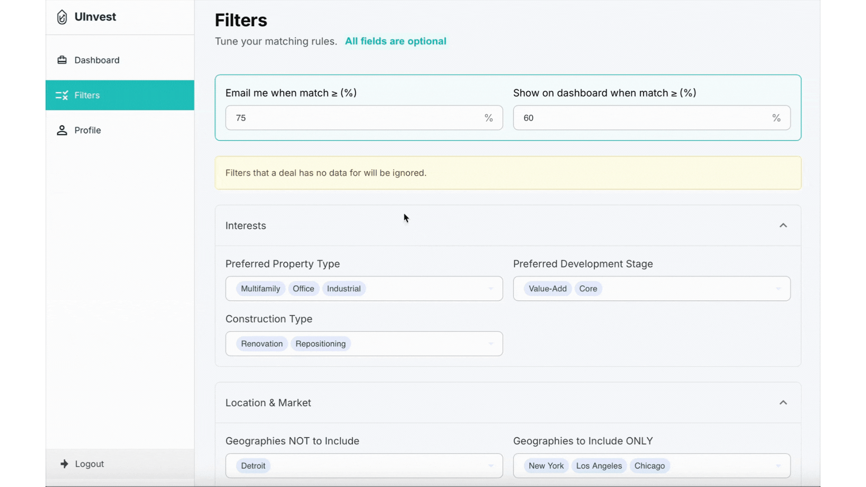This screenshot has width=866, height=487.
Task: Click the UInvest shield logo icon
Action: click(x=62, y=17)
